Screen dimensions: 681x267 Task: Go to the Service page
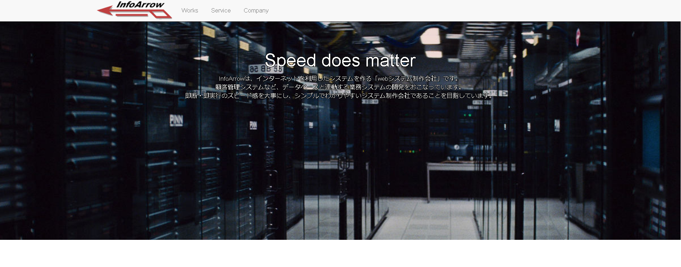pos(221,11)
